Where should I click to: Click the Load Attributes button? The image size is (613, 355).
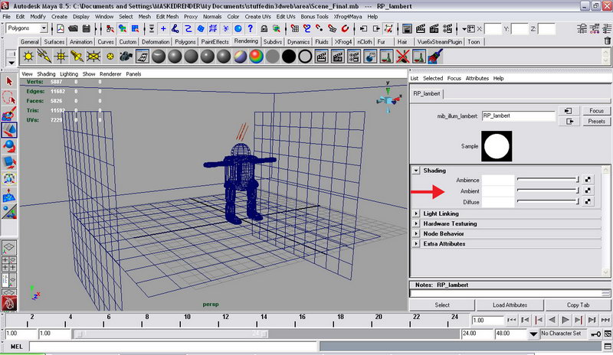click(510, 305)
